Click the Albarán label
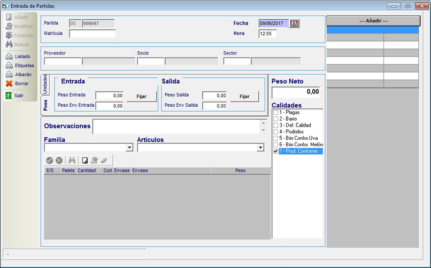Image resolution: width=431 pixels, height=268 pixels. click(23, 75)
